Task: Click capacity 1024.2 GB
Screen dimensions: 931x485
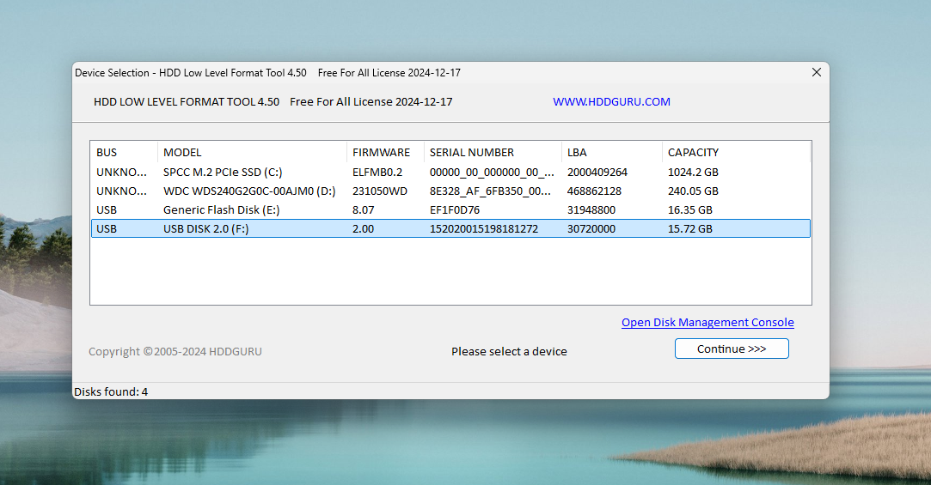Action: point(693,172)
